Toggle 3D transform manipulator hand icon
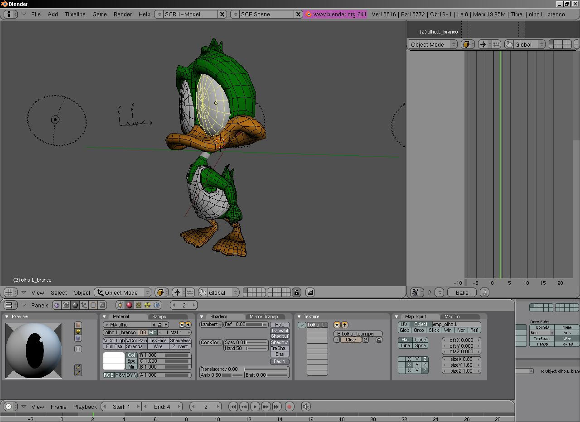Screen dimensions: 580x422 [x=203, y=293]
